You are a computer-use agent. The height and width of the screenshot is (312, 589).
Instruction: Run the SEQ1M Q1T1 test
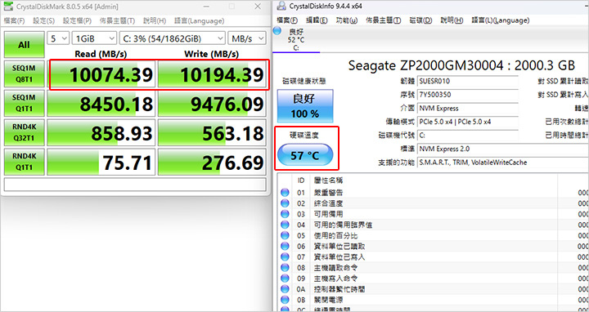pyautogui.click(x=24, y=103)
